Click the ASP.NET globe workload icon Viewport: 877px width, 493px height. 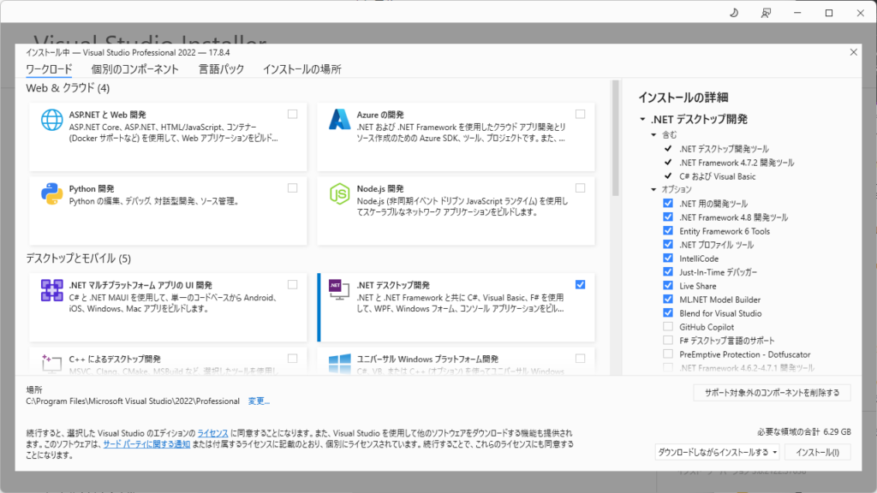click(52, 121)
